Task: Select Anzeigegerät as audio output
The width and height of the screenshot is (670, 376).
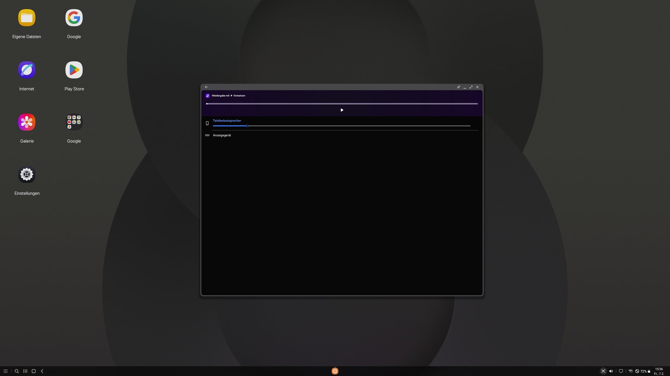Action: pos(222,135)
